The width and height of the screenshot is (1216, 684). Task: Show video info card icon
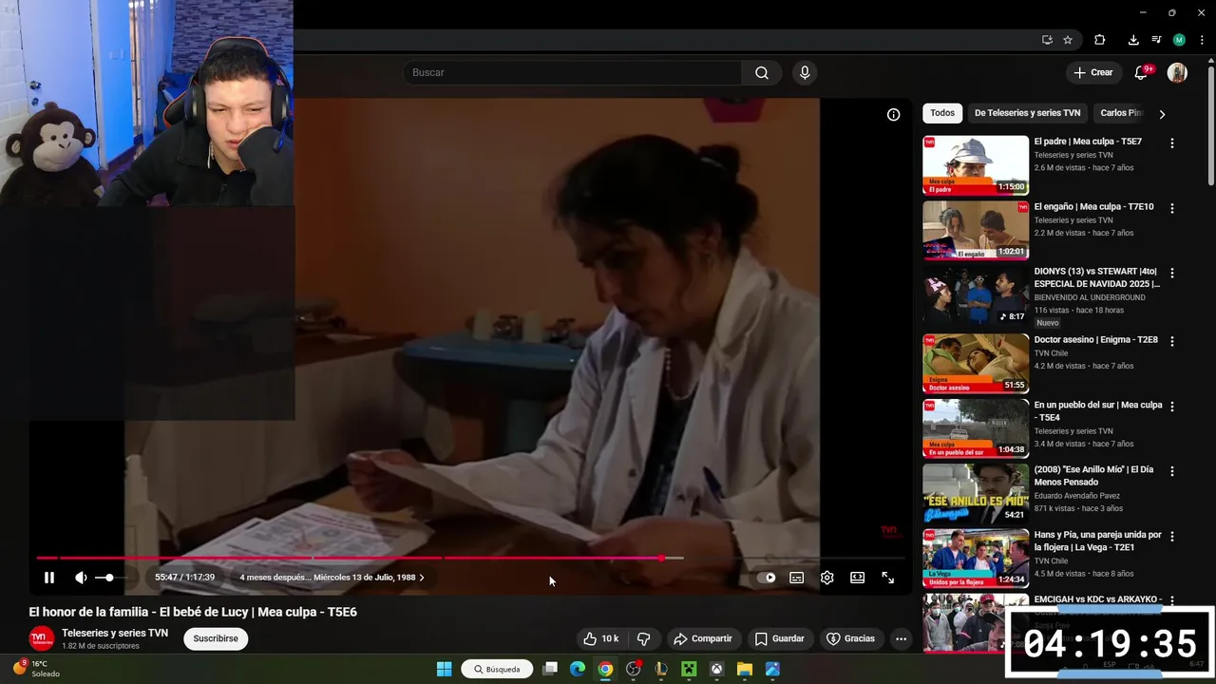893,115
